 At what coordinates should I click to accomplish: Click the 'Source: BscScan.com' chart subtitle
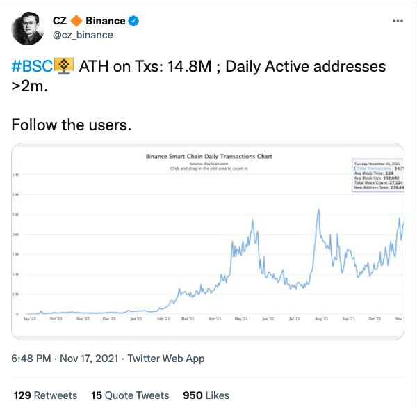[208, 164]
